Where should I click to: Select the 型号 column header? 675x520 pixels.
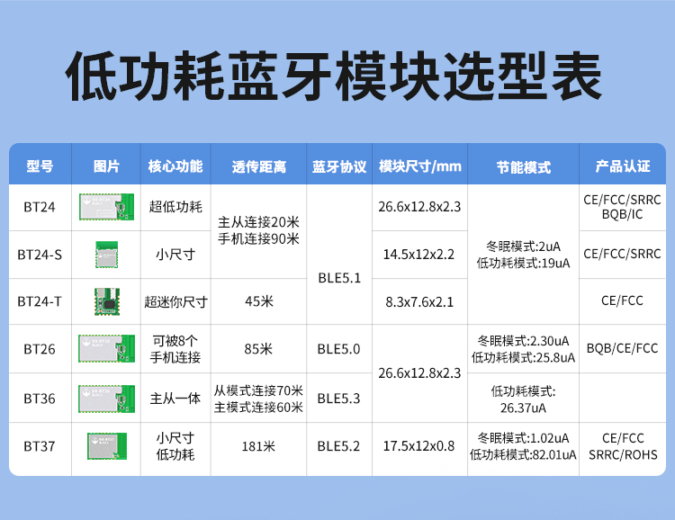point(40,166)
